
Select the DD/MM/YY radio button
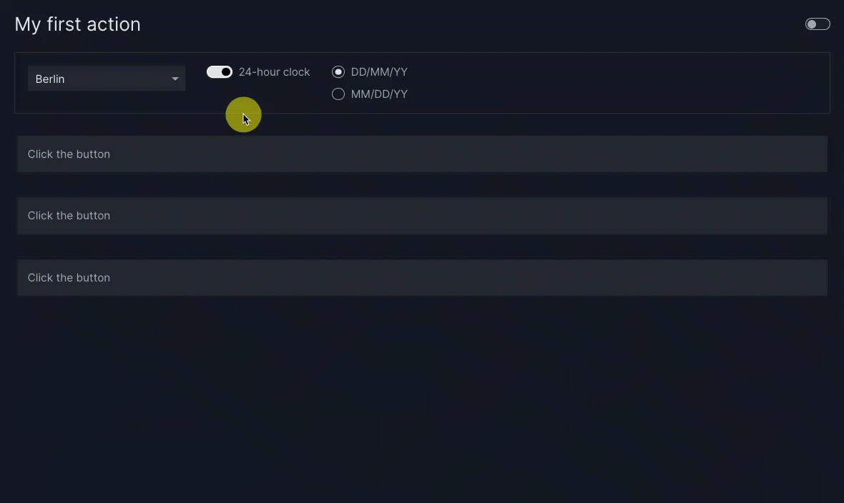point(338,72)
